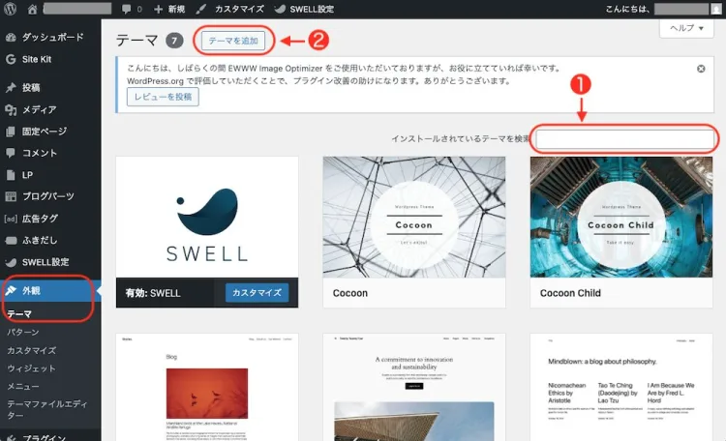Click the 投稿 pin icon in the sidebar

coord(11,87)
